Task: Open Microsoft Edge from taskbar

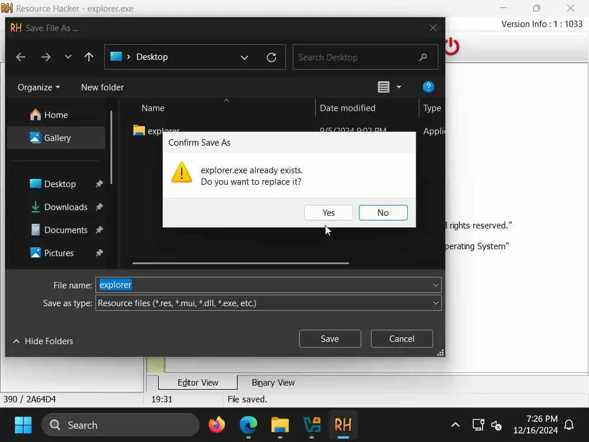Action: click(x=248, y=425)
